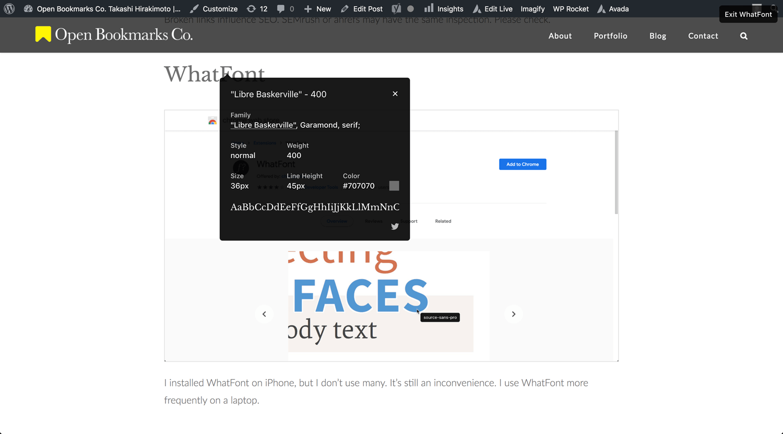Open the WordPress logo admin menu
The width and height of the screenshot is (783, 434).
pos(9,9)
